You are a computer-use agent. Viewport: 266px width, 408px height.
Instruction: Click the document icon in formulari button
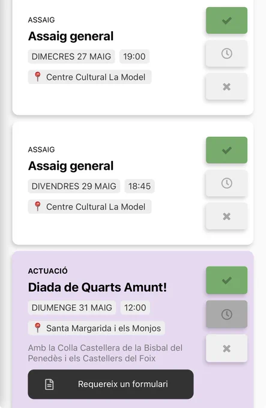click(49, 385)
